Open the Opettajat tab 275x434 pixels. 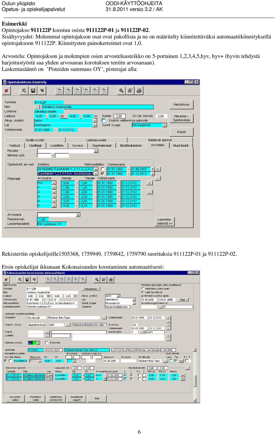pyautogui.click(x=35, y=146)
